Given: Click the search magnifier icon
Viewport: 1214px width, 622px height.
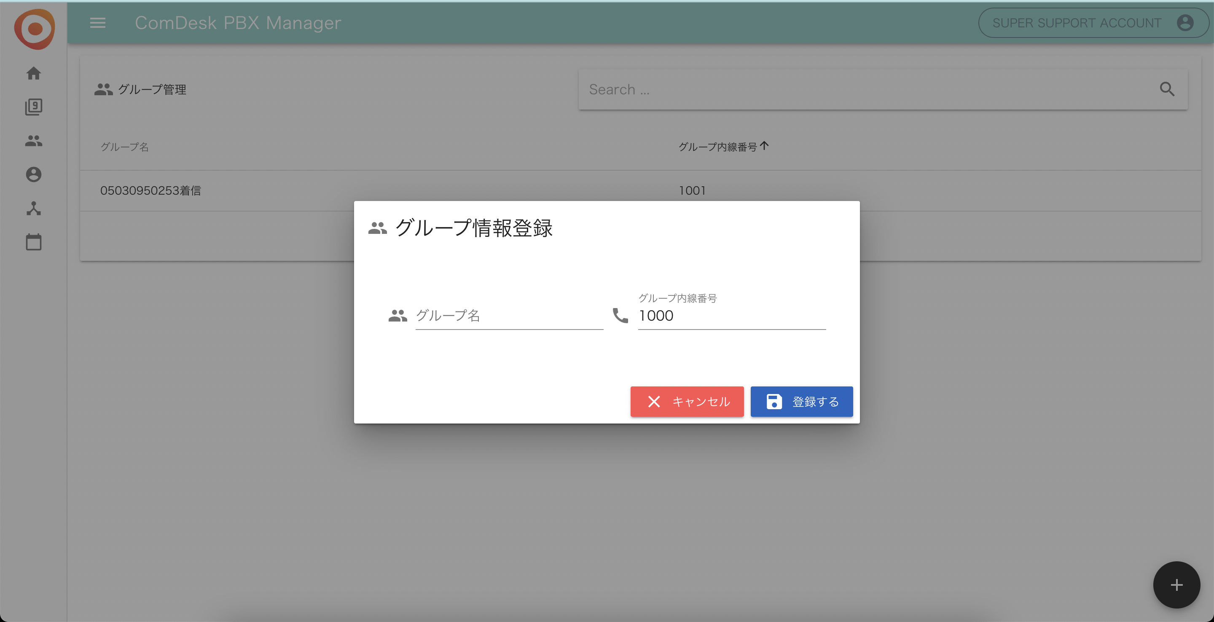Looking at the screenshot, I should pyautogui.click(x=1167, y=89).
